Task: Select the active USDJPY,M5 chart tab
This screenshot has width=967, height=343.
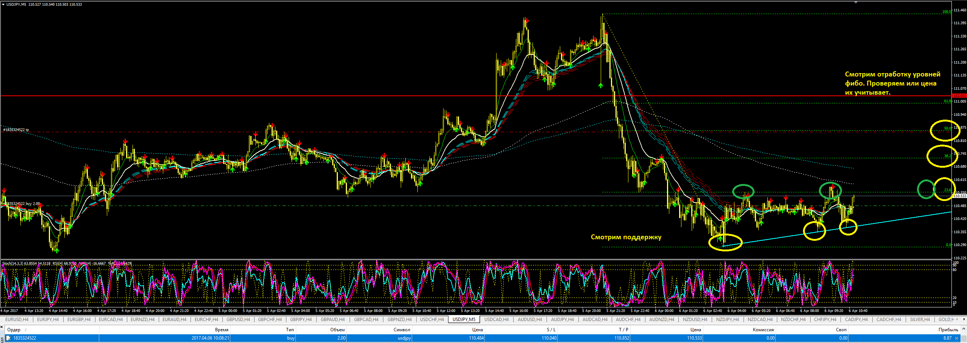Action: click(464, 320)
